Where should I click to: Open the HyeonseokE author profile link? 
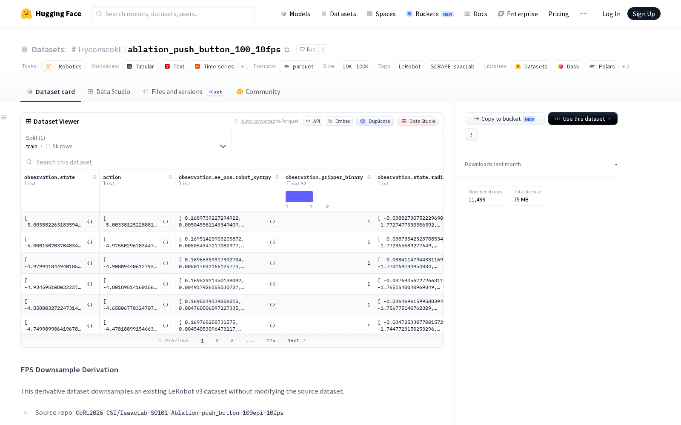point(100,49)
